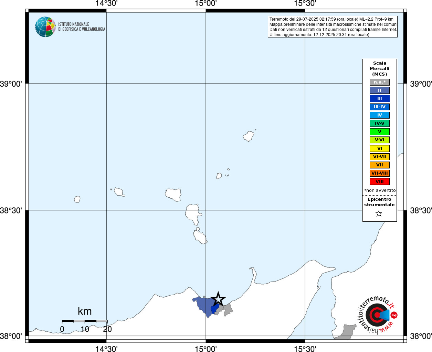The width and height of the screenshot is (432, 352).
Task: Select the intensity IV legend swatch
Action: [380, 115]
